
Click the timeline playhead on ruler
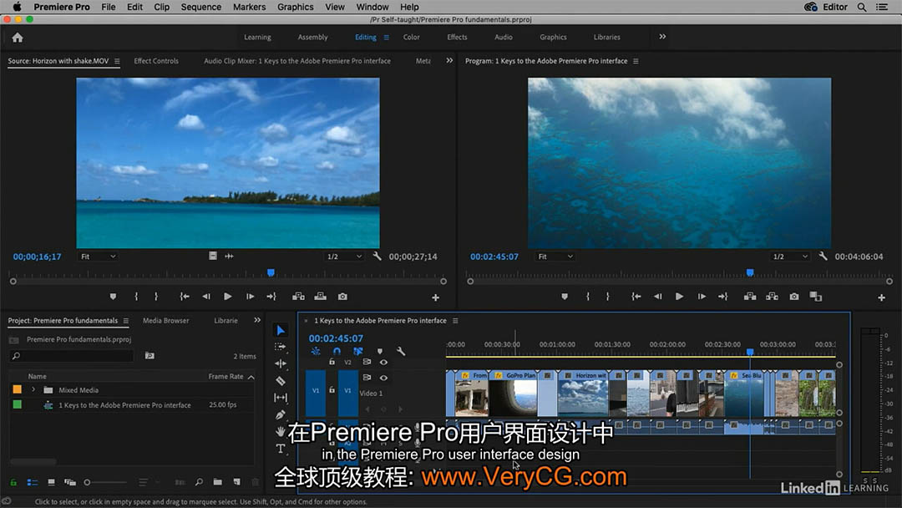click(750, 352)
